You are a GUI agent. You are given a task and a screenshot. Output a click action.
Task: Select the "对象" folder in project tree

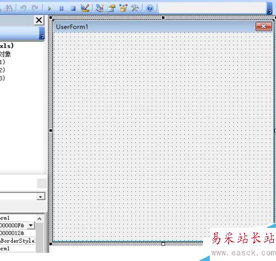point(6,54)
